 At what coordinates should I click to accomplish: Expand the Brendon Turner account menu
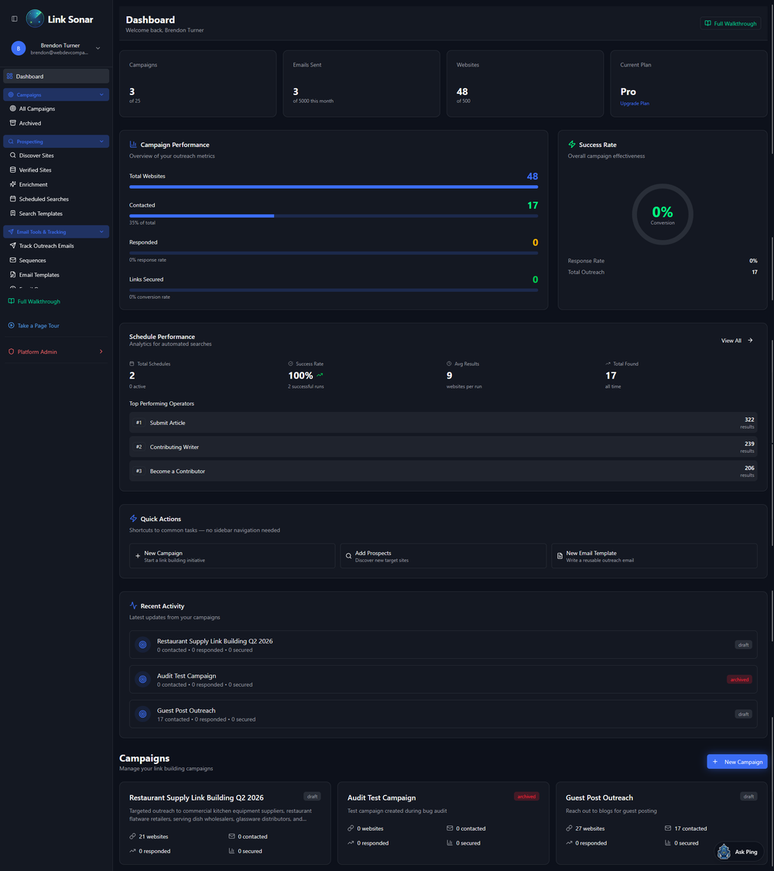[98, 48]
